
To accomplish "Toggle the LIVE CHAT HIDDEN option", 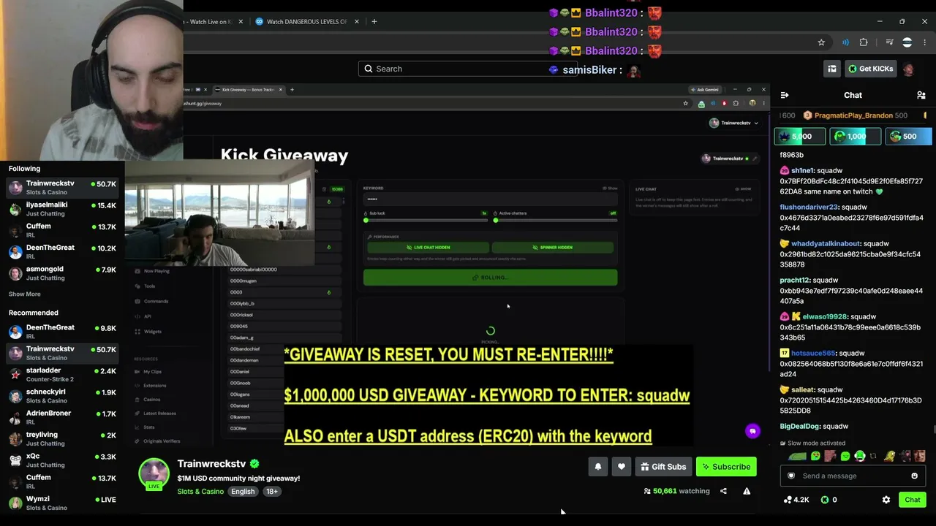I will tap(428, 248).
